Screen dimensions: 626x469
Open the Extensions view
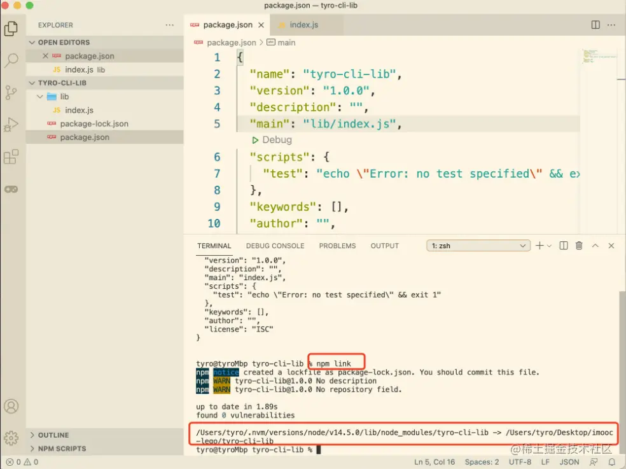pyautogui.click(x=11, y=157)
